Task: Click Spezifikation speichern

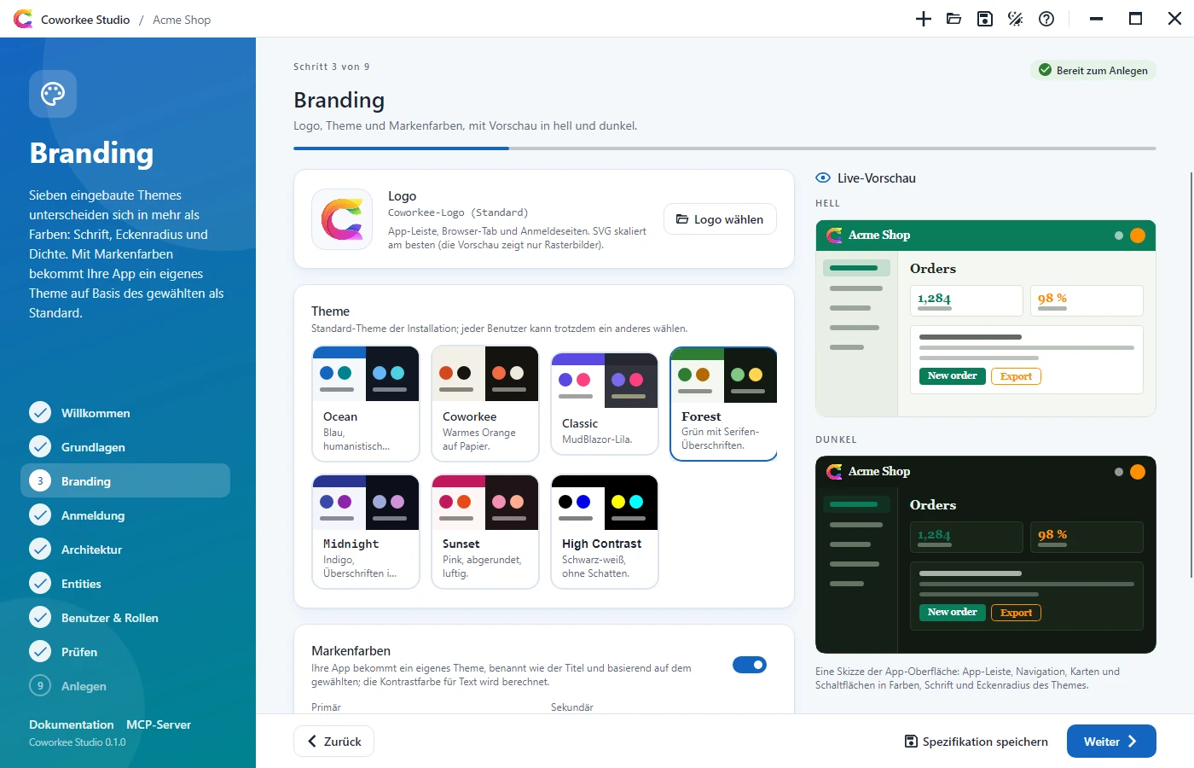Action: pos(977,742)
